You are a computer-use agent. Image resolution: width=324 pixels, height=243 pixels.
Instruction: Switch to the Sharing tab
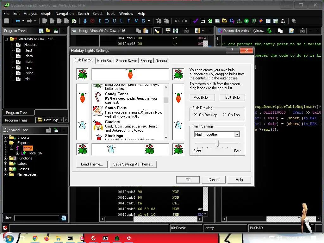[146, 61]
